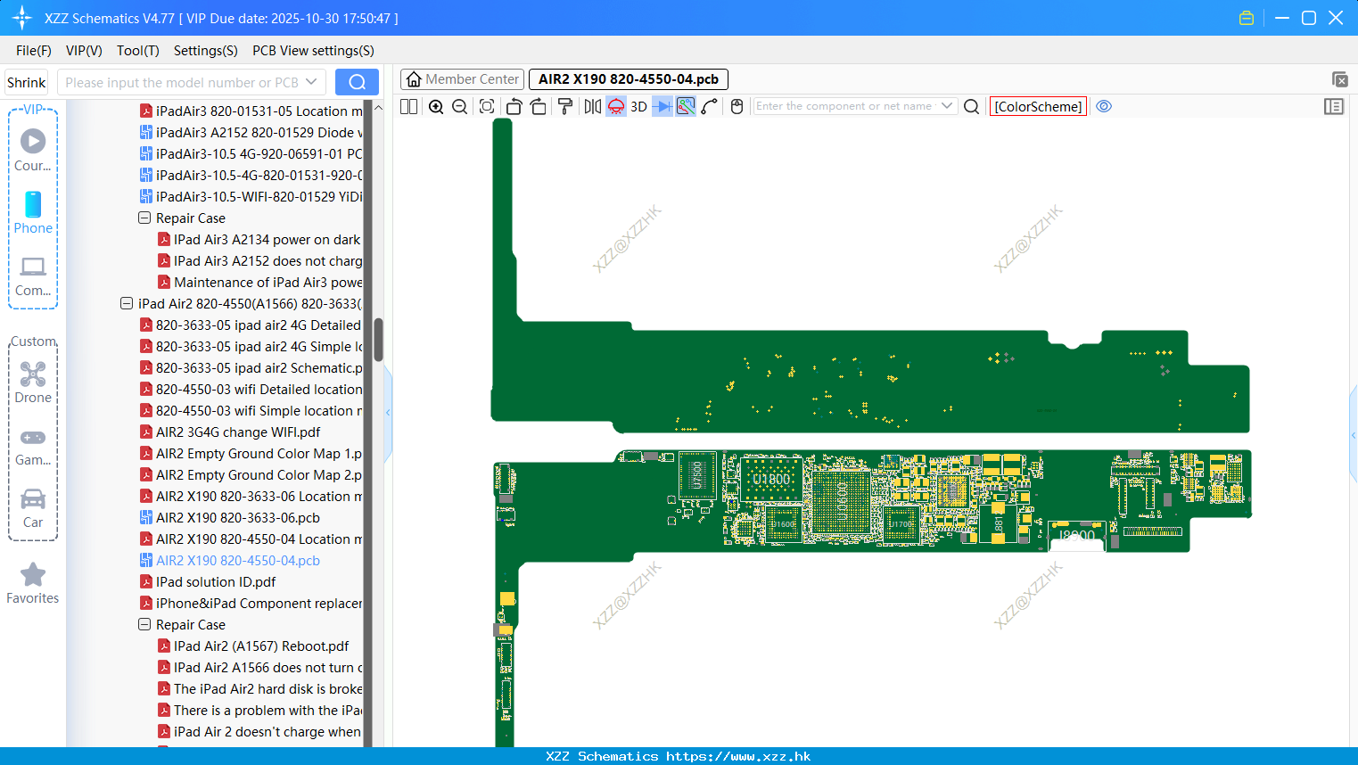This screenshot has width=1358, height=765.
Task: Toggle the split view icon in the PCB toolbar
Action: (409, 106)
